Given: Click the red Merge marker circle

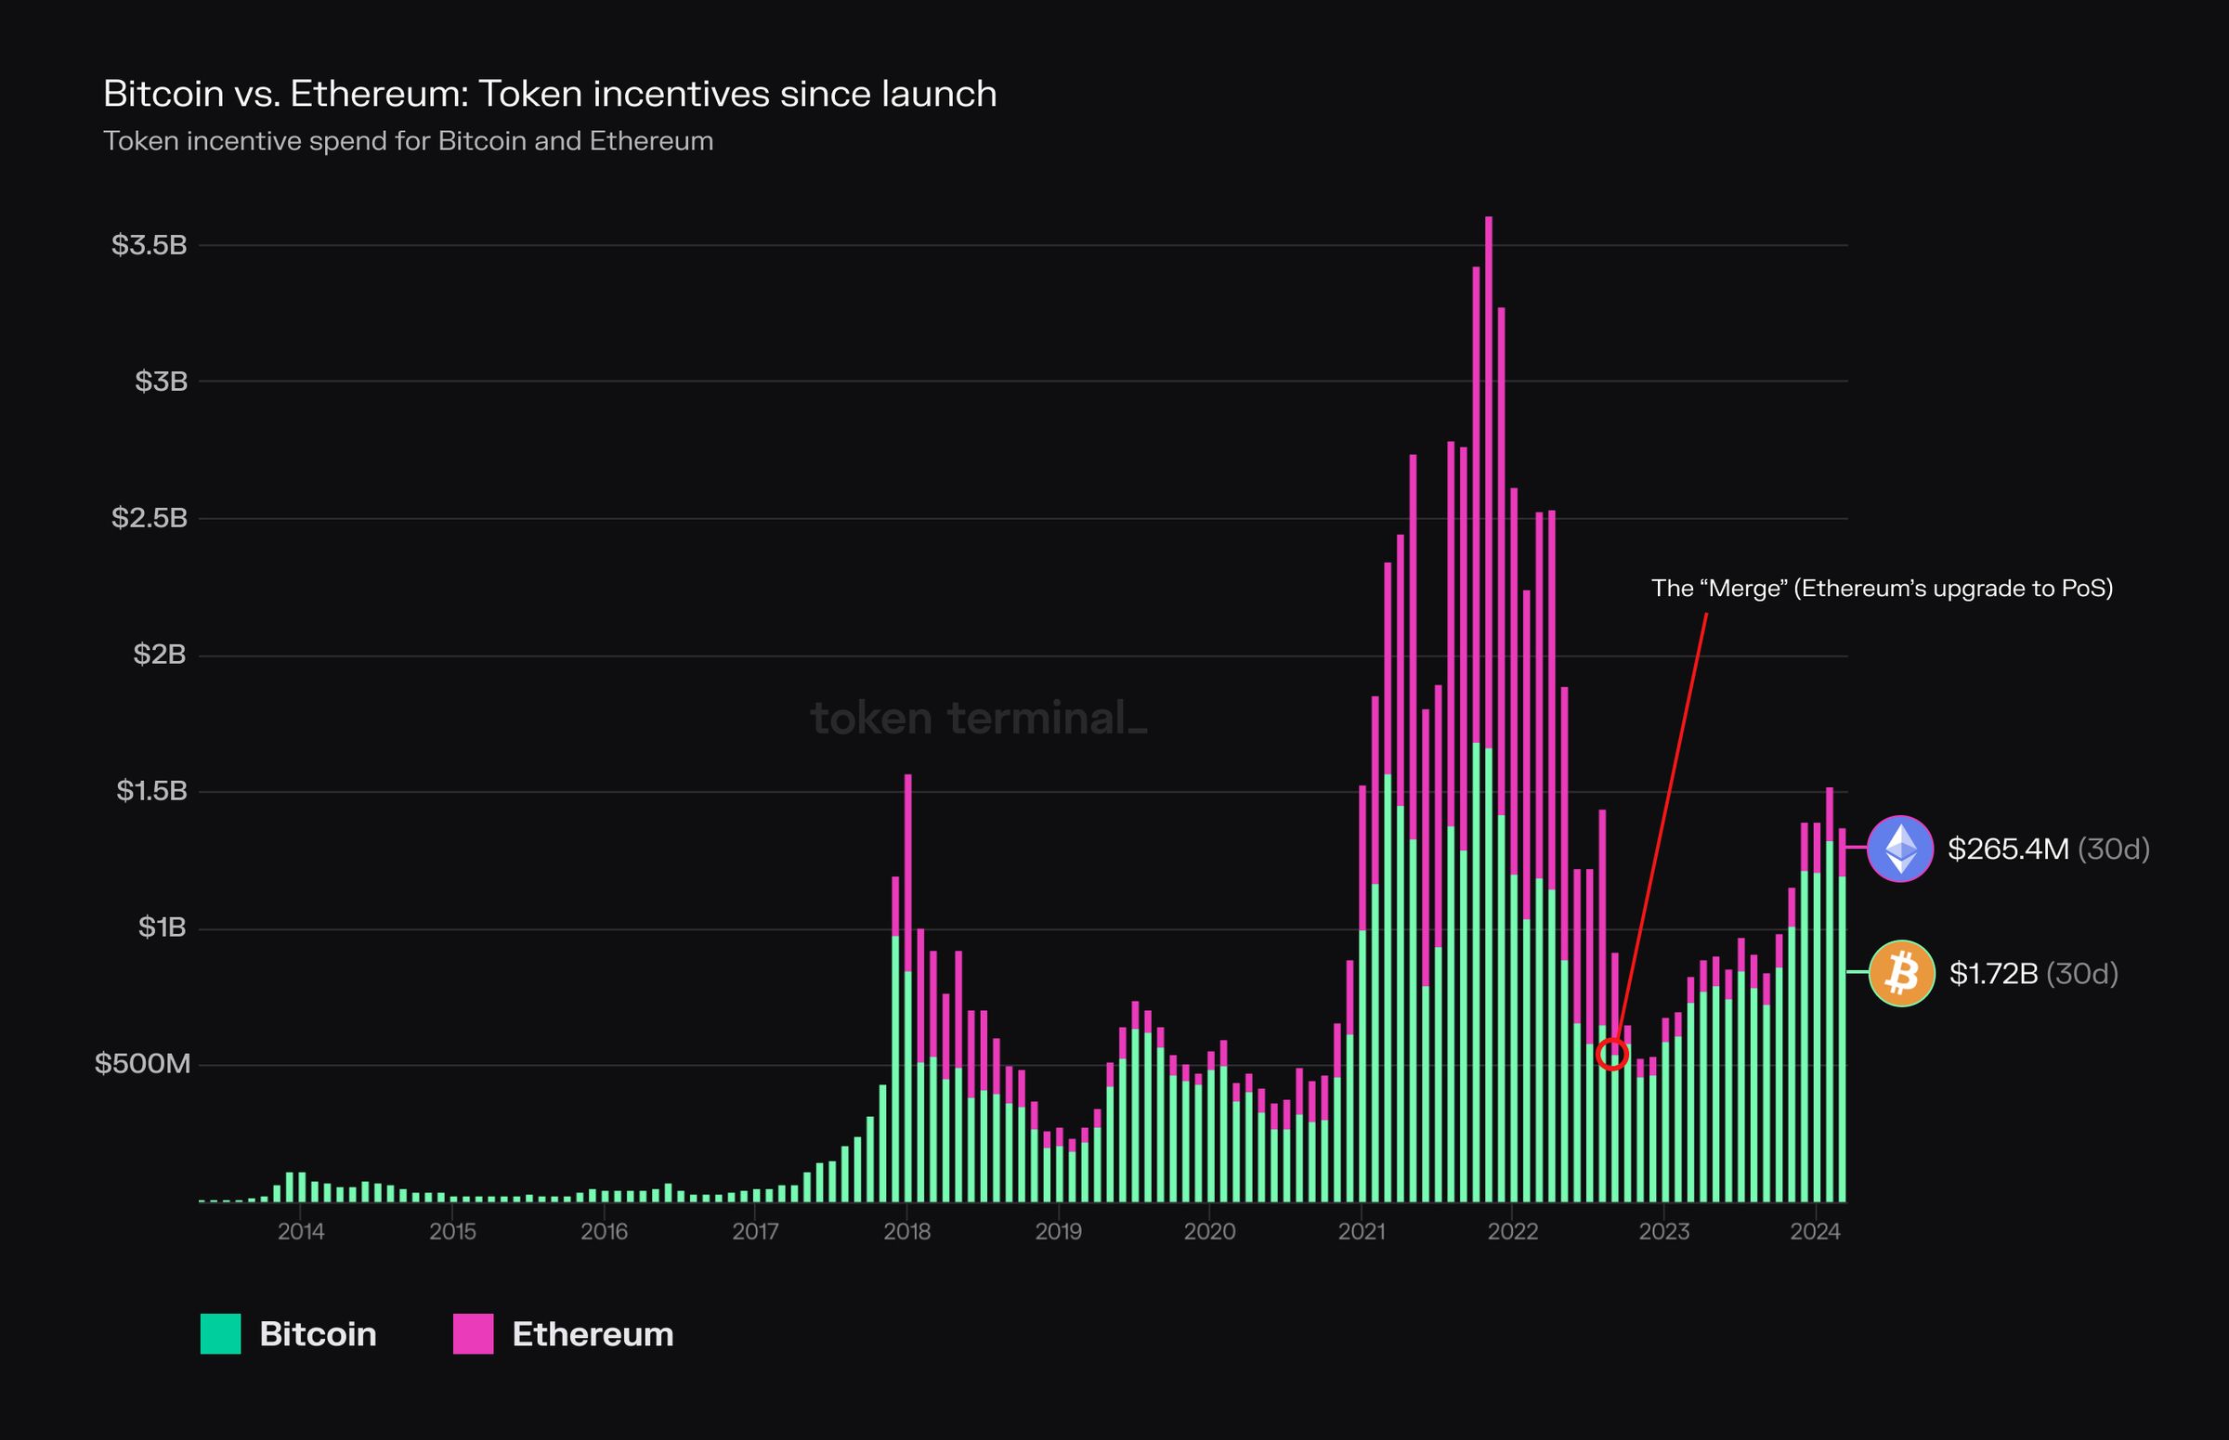Looking at the screenshot, I should [x=1612, y=1056].
